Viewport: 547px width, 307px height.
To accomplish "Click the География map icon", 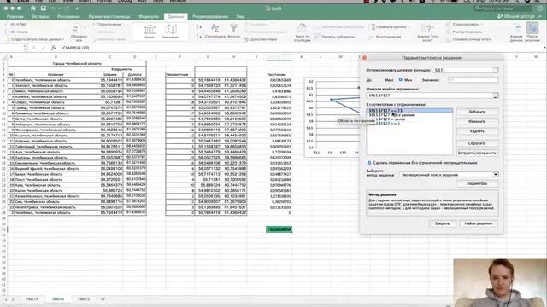I will coord(171,30).
